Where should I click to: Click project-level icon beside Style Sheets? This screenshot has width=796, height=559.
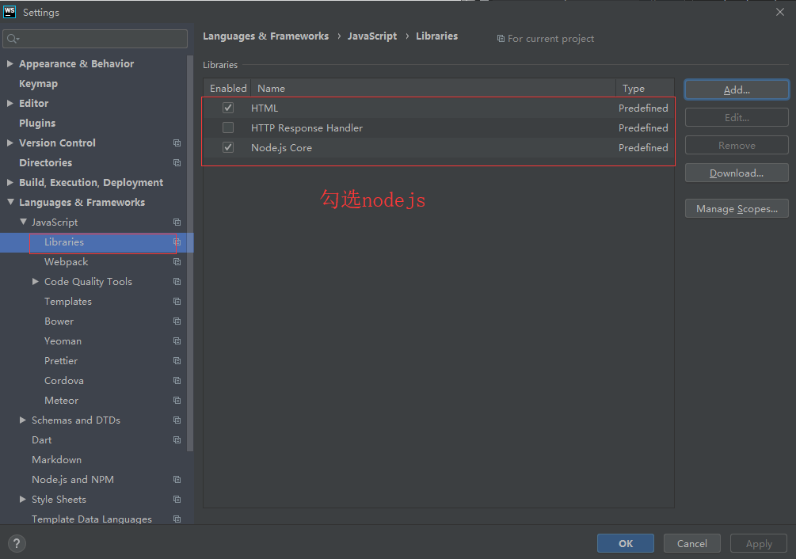pyautogui.click(x=177, y=499)
